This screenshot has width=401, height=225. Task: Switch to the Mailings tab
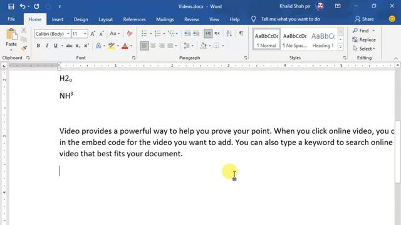tap(165, 19)
